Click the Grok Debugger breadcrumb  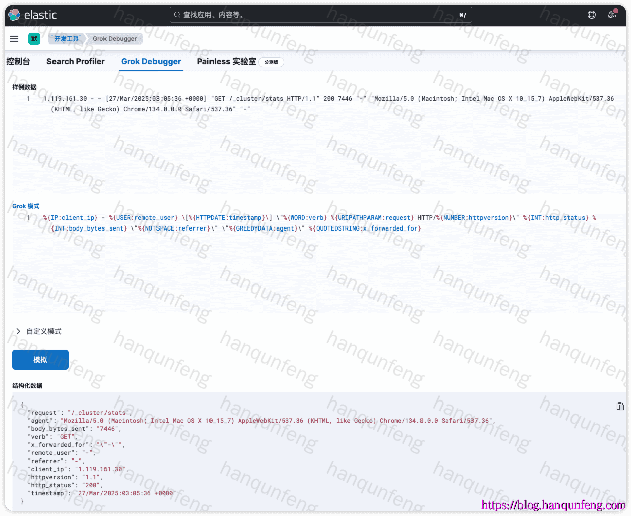[115, 39]
